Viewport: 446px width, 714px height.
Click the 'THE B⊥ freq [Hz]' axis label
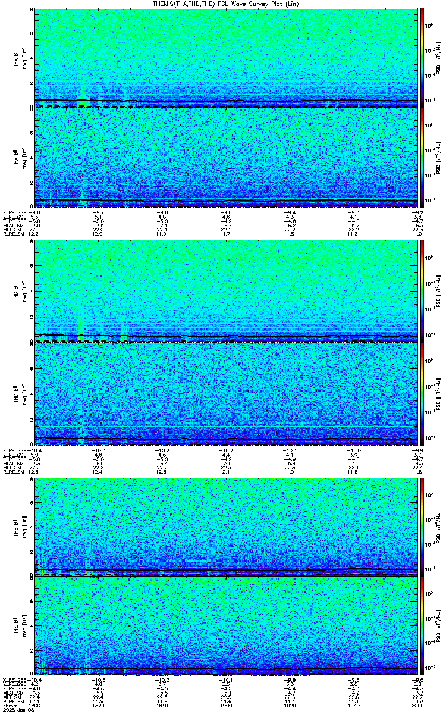20,527
